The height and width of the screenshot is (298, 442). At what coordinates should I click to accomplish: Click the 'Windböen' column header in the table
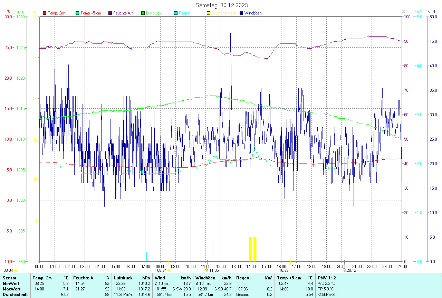[205, 278]
